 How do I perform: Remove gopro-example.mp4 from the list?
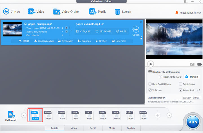click(141, 22)
